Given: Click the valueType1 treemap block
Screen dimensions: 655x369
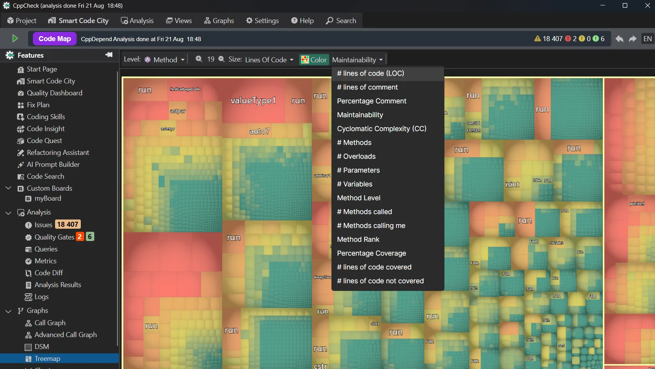Looking at the screenshot, I should [x=253, y=101].
